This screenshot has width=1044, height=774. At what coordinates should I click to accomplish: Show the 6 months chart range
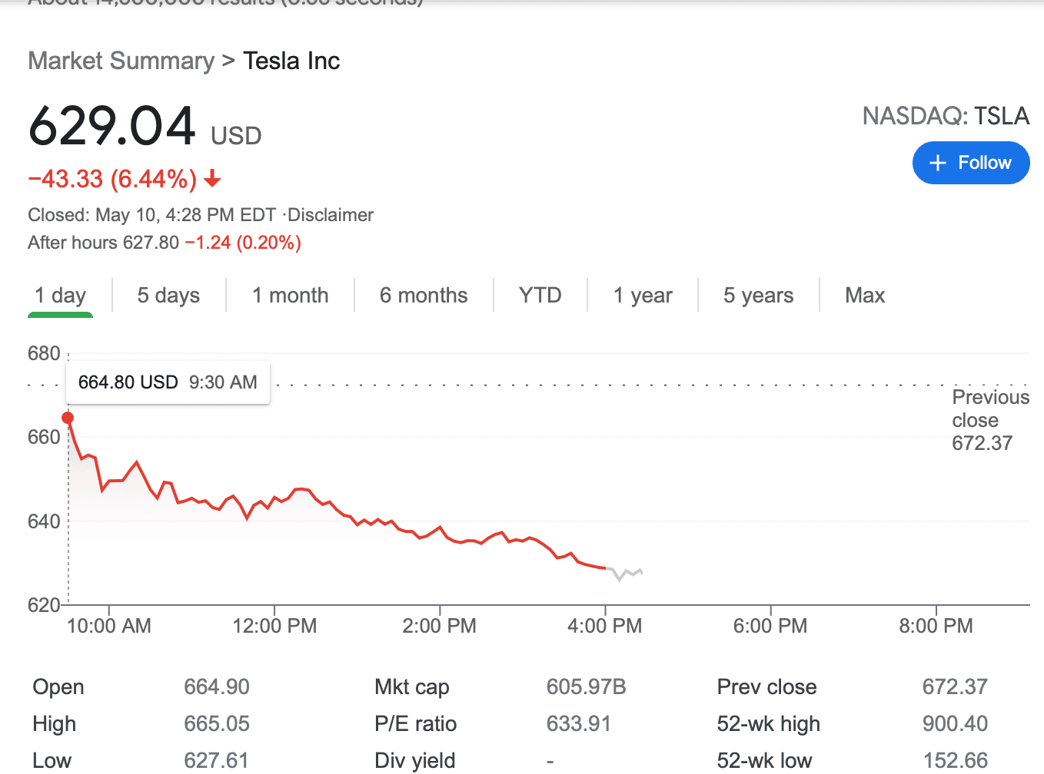[424, 296]
